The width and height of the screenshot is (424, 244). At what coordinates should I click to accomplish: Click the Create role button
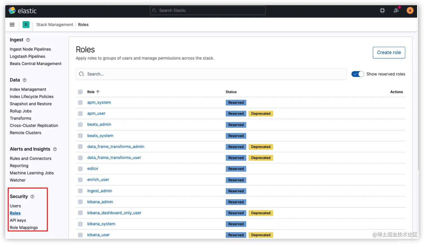389,53
